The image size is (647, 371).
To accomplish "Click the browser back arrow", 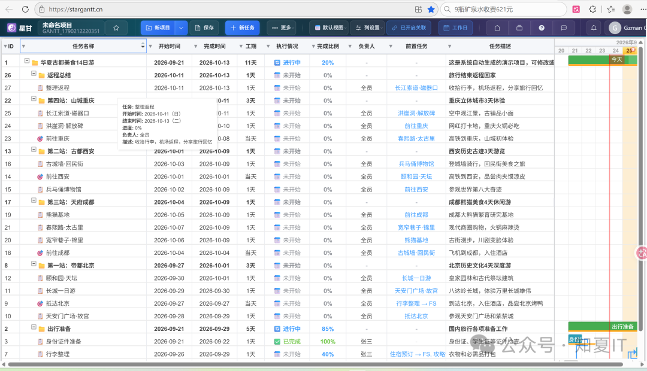I will 9,9.
